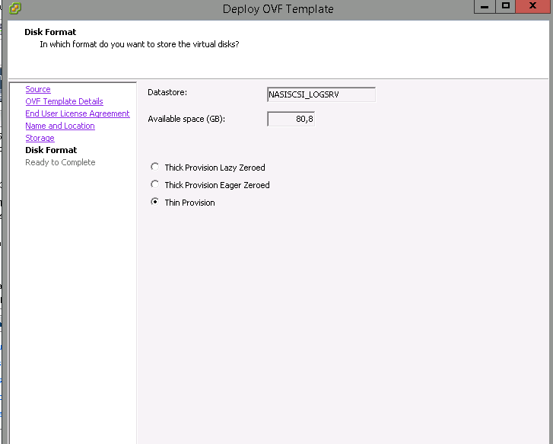Viewport: 553px width, 444px height.
Task: Maximize the Deploy OVF Template window
Action: click(505, 6)
